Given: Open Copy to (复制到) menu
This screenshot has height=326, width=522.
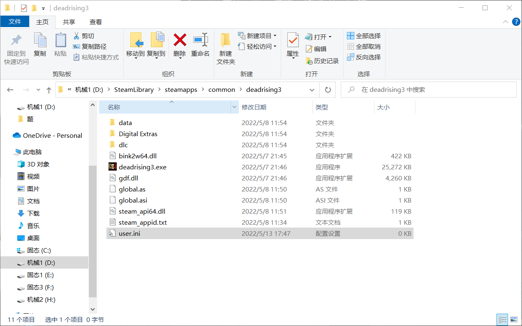Looking at the screenshot, I should pos(156,45).
